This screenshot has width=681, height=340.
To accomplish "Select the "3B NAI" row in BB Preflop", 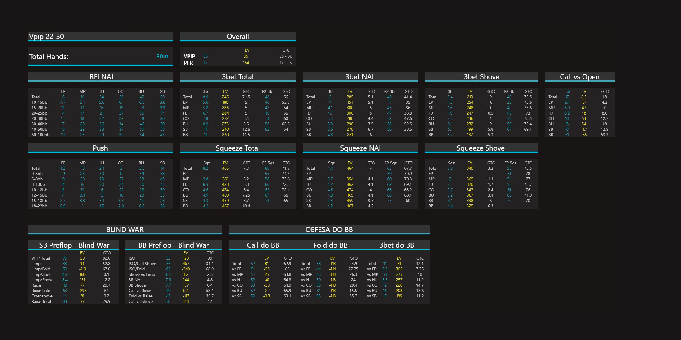I will [174, 280].
